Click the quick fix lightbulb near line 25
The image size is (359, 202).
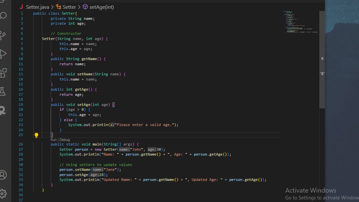pos(36,135)
